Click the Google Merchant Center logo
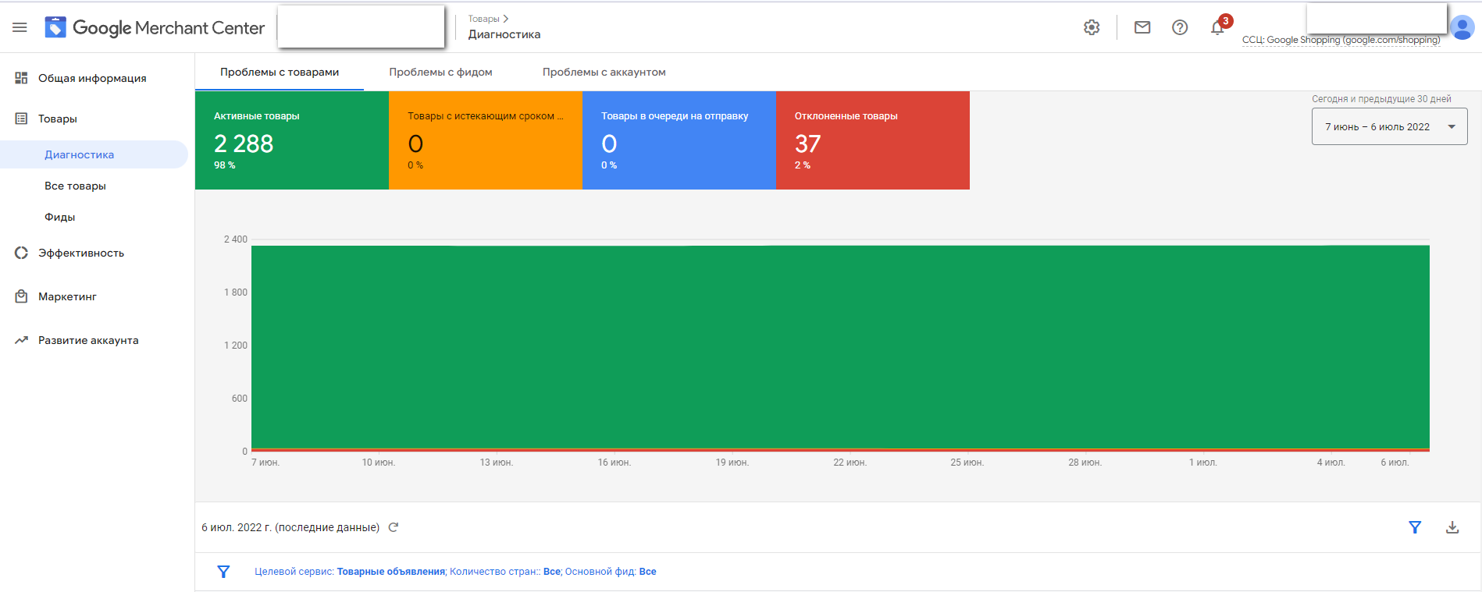Image resolution: width=1482 pixels, height=592 pixels. click(x=155, y=28)
